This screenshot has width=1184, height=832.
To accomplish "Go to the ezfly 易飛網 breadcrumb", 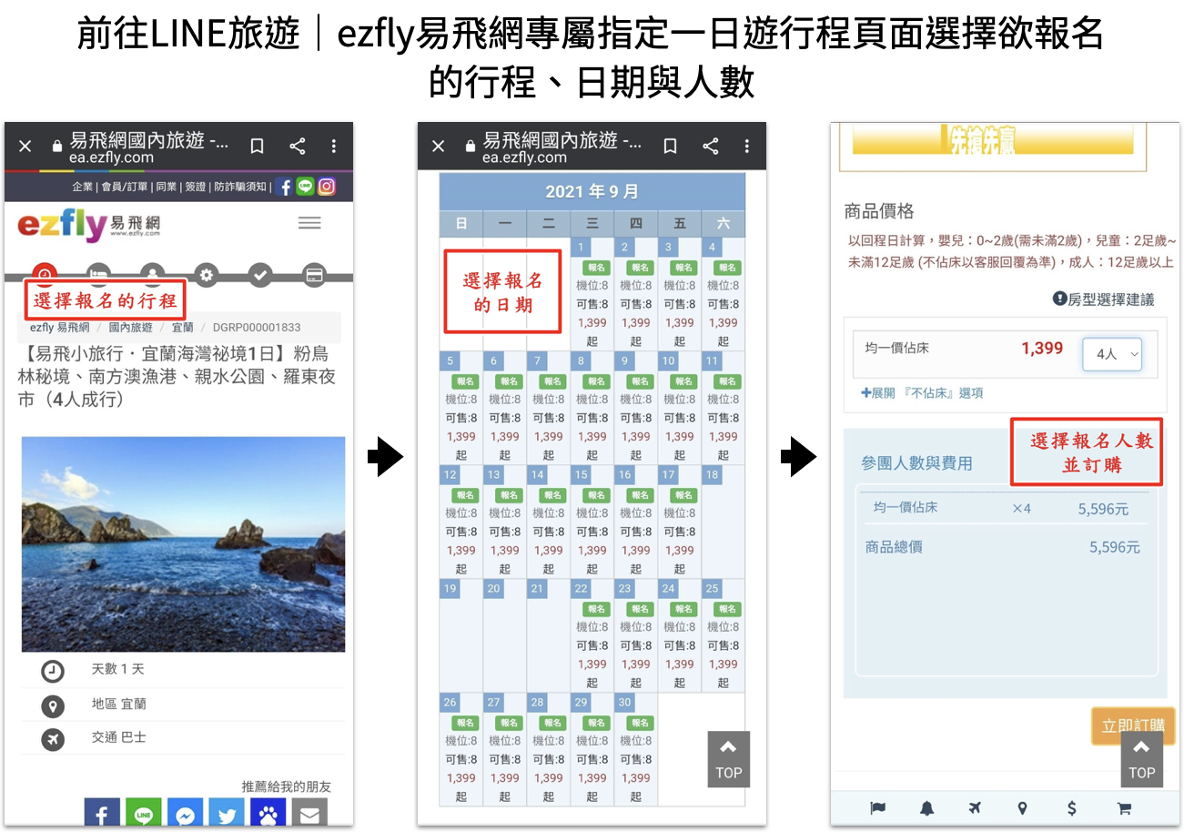I will [x=59, y=328].
